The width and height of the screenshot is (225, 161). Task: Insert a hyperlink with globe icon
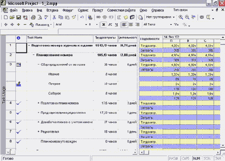pyautogui.click(x=90, y=17)
